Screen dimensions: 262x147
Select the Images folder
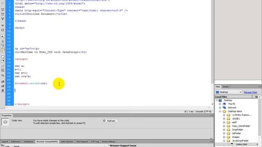pyautogui.click(x=236, y=137)
